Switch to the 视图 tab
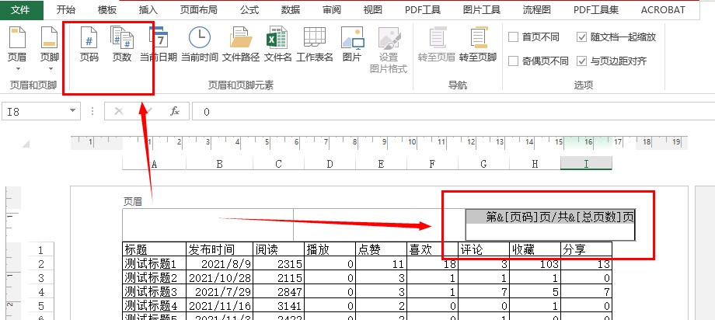715x320 pixels. coord(372,10)
